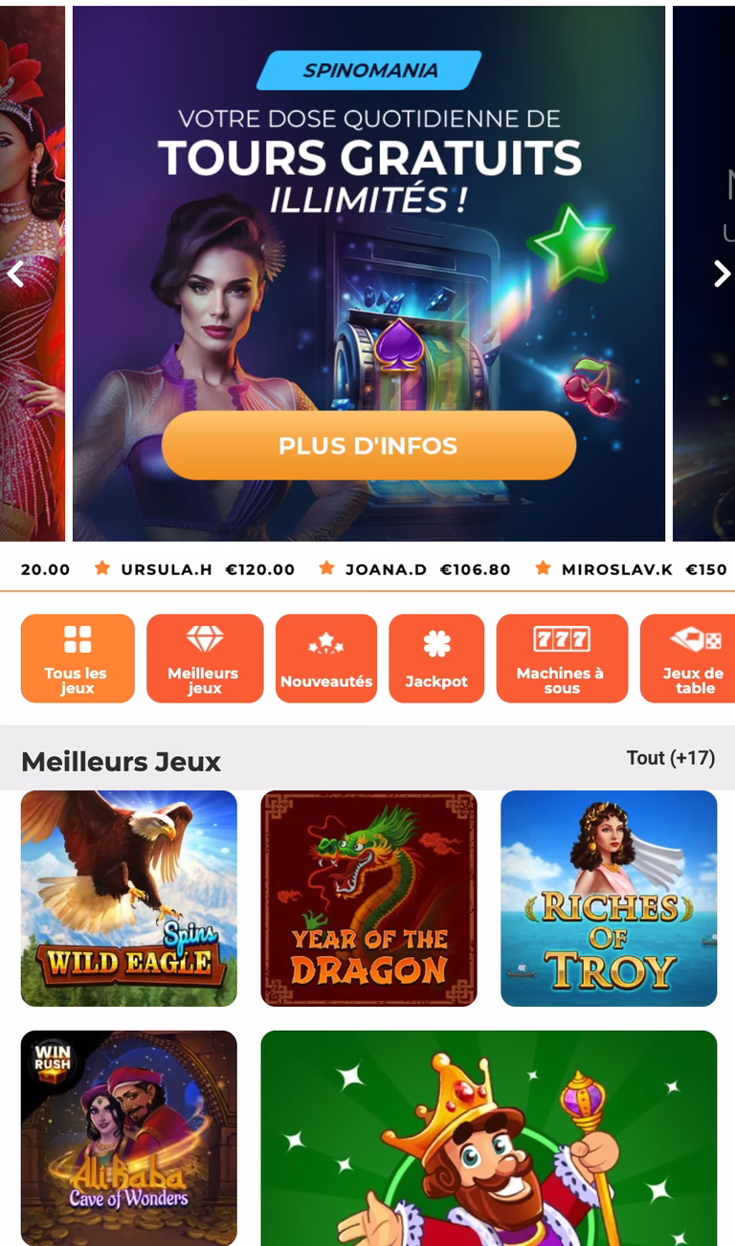Click the PLUS D'INFOS button

(368, 445)
